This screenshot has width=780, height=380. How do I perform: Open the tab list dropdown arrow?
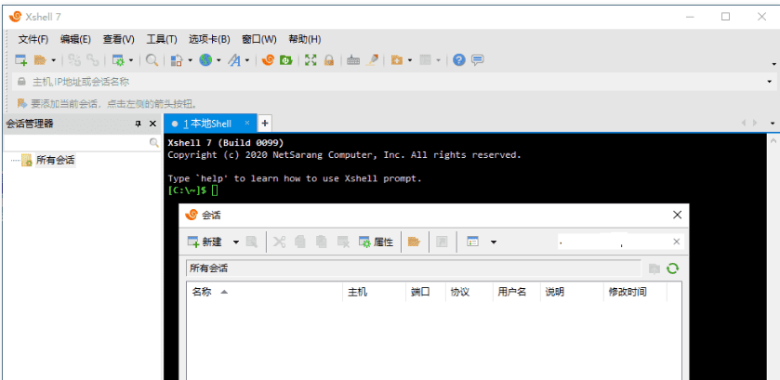point(773,123)
